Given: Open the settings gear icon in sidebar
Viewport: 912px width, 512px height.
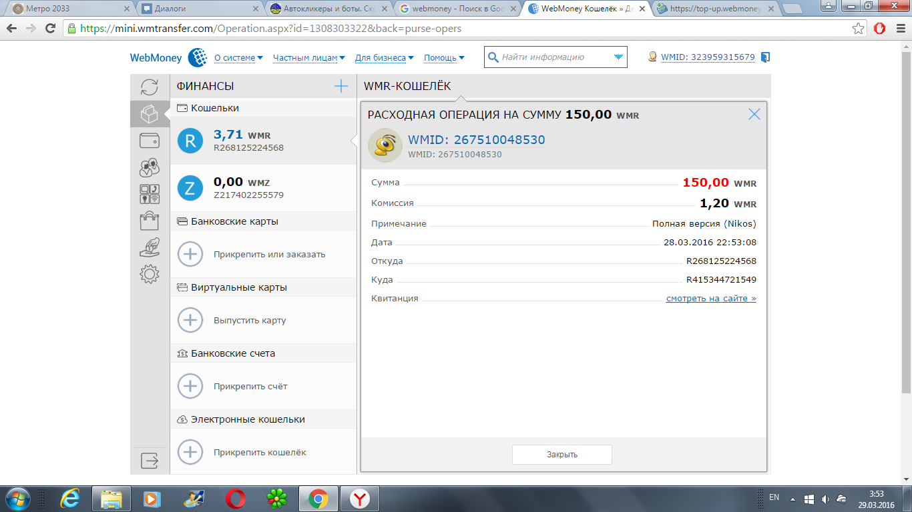Looking at the screenshot, I should point(150,274).
